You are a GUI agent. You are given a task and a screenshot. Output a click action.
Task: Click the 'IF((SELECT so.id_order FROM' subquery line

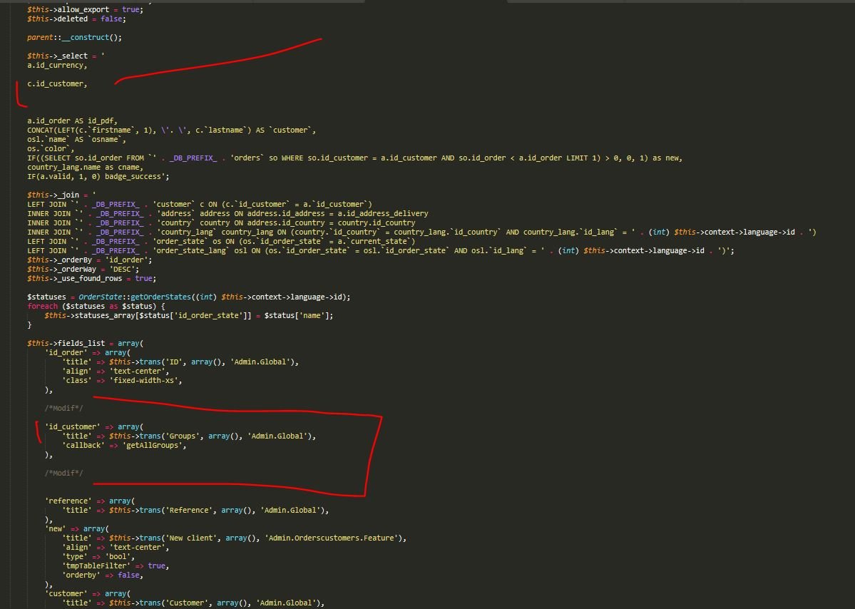pyautogui.click(x=354, y=158)
